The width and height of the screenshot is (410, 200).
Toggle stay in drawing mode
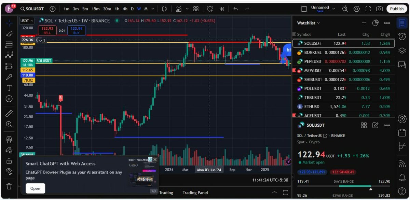pos(9,149)
